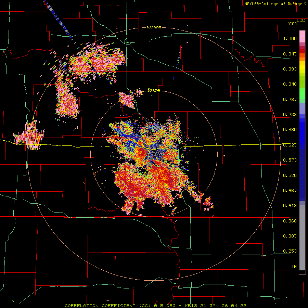
Task: Click the pink segment of the color bar
Action: pos(302,36)
